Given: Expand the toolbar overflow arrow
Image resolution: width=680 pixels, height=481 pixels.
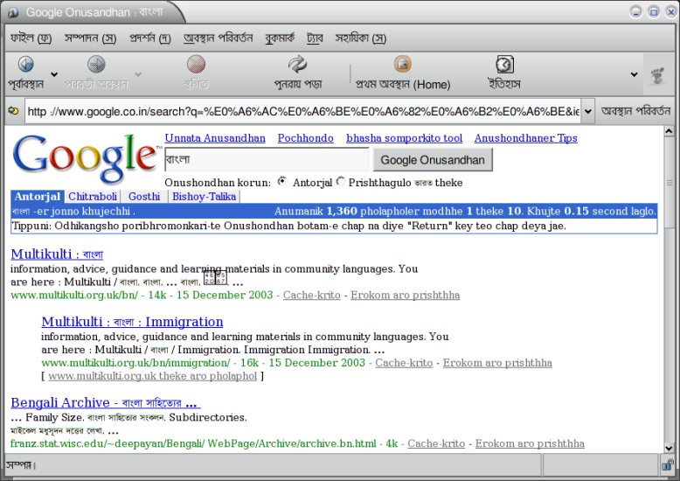Looking at the screenshot, I should [634, 75].
